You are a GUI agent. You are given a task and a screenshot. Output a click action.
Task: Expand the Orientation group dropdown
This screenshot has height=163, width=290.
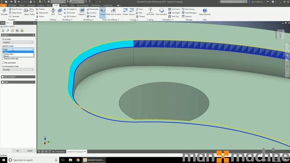(168, 20)
